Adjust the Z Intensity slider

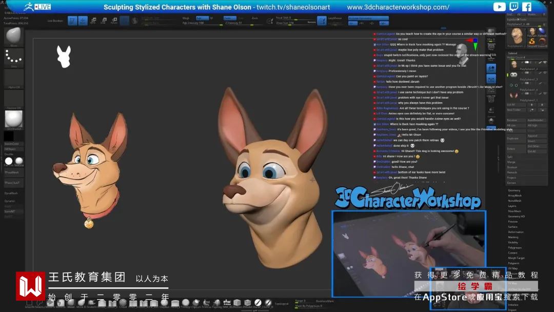click(x=243, y=23)
